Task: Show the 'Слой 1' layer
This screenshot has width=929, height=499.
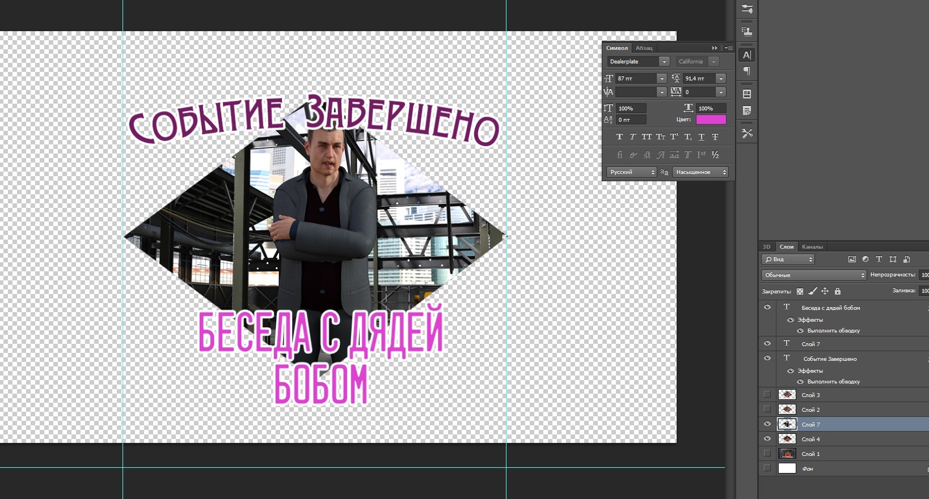Action: coord(767,453)
